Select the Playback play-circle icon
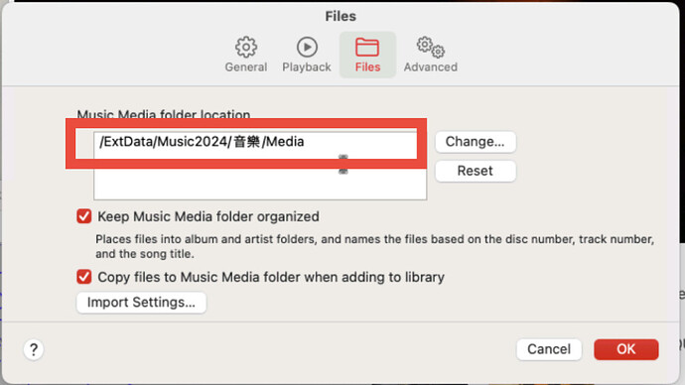This screenshot has width=685, height=385. click(307, 47)
